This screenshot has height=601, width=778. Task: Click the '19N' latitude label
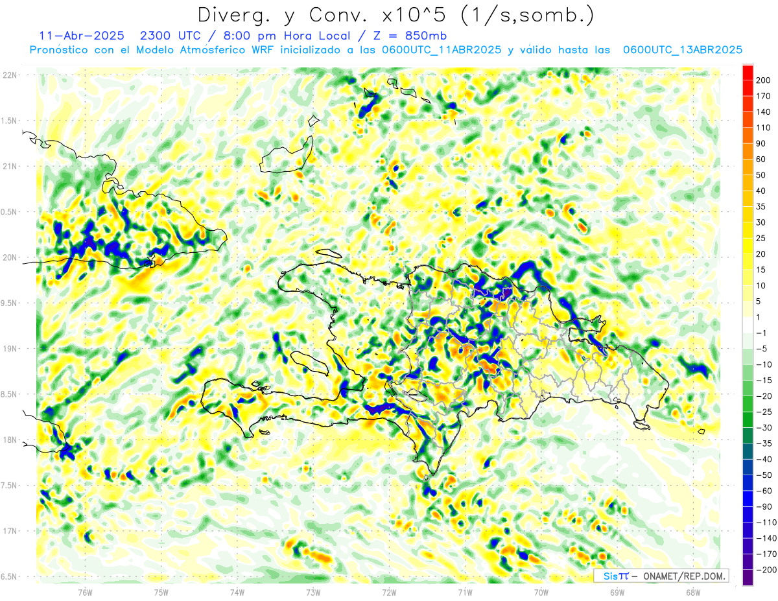tap(9, 349)
